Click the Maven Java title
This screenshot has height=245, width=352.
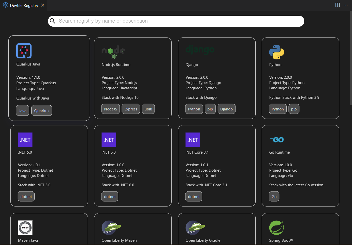tap(28, 240)
